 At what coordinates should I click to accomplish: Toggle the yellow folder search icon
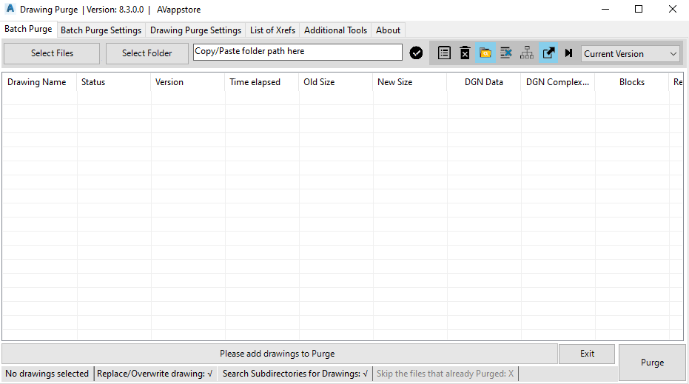click(x=485, y=53)
